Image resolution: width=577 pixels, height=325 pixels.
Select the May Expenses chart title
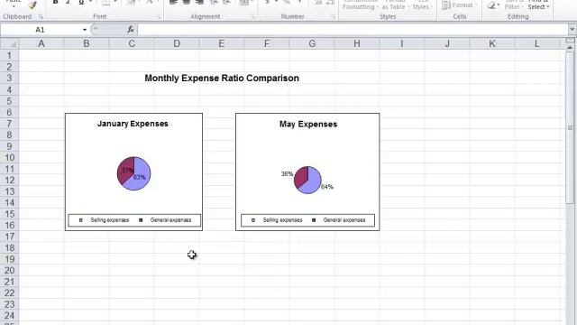pos(308,125)
